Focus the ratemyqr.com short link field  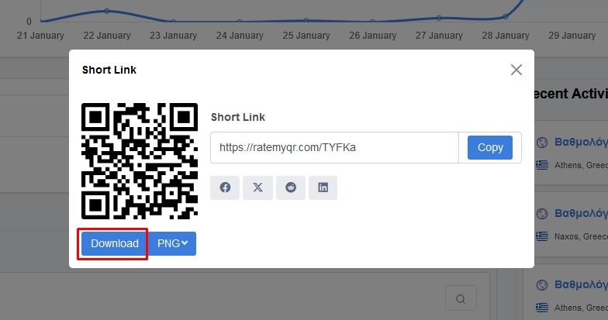335,147
